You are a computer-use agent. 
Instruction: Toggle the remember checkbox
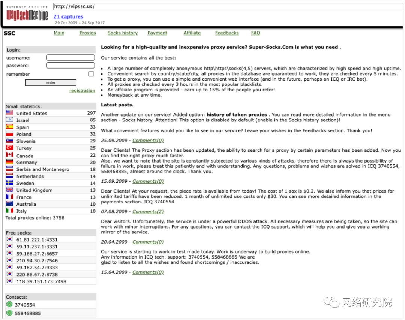[91, 74]
